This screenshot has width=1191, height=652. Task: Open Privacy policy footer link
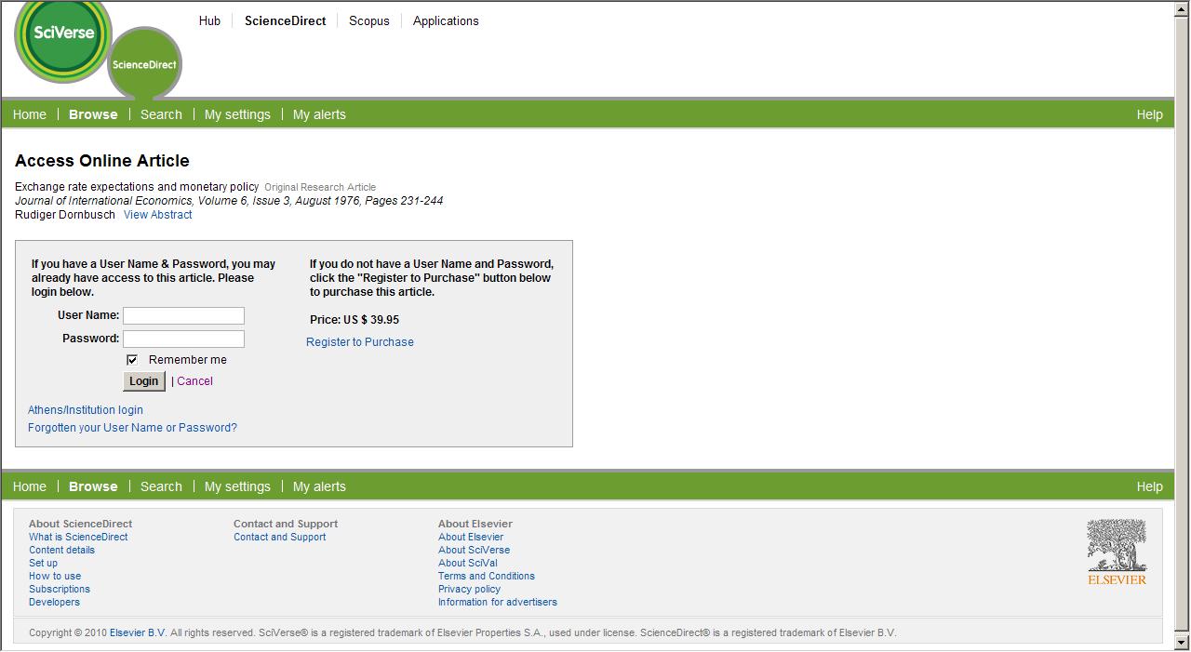(469, 589)
